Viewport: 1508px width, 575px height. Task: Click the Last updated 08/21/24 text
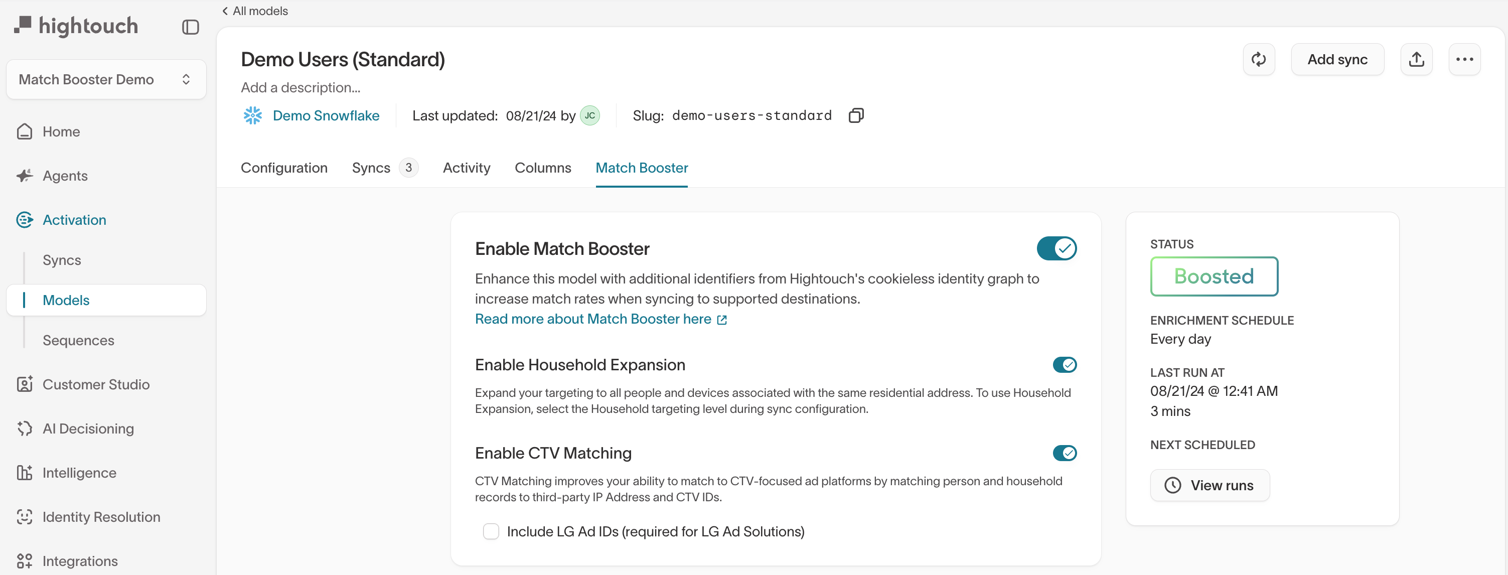484,115
